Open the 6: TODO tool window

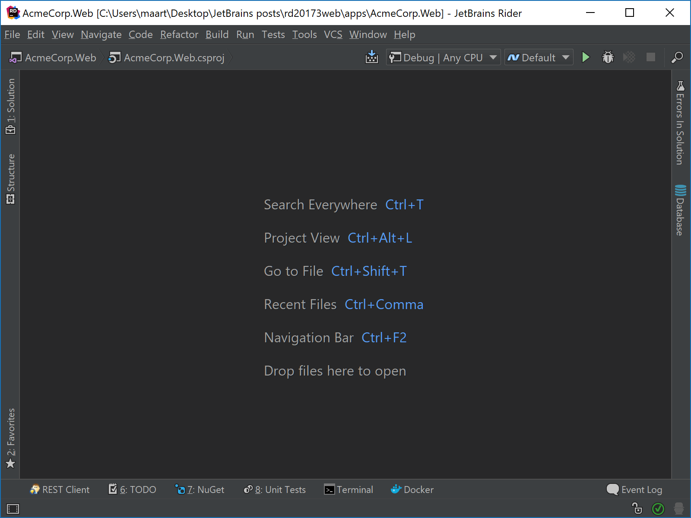click(x=132, y=490)
